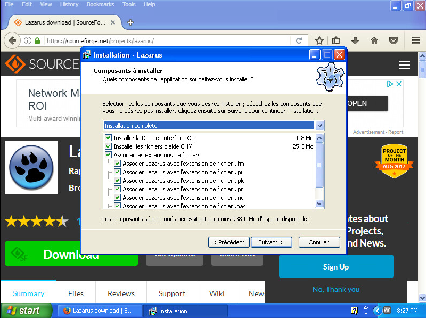Image resolution: width=426 pixels, height=318 pixels.
Task: Click the Suivant button
Action: [x=271, y=242]
